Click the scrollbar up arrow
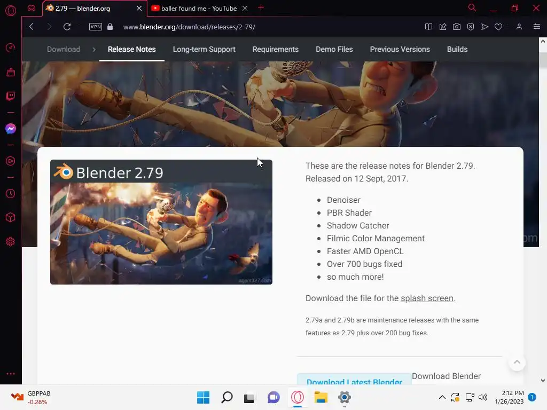 pyautogui.click(x=543, y=41)
